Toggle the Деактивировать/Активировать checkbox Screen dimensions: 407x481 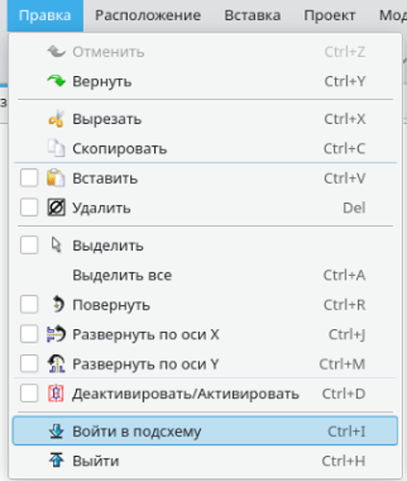(x=29, y=393)
